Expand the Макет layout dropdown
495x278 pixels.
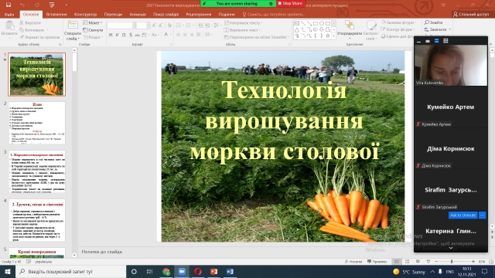click(93, 22)
